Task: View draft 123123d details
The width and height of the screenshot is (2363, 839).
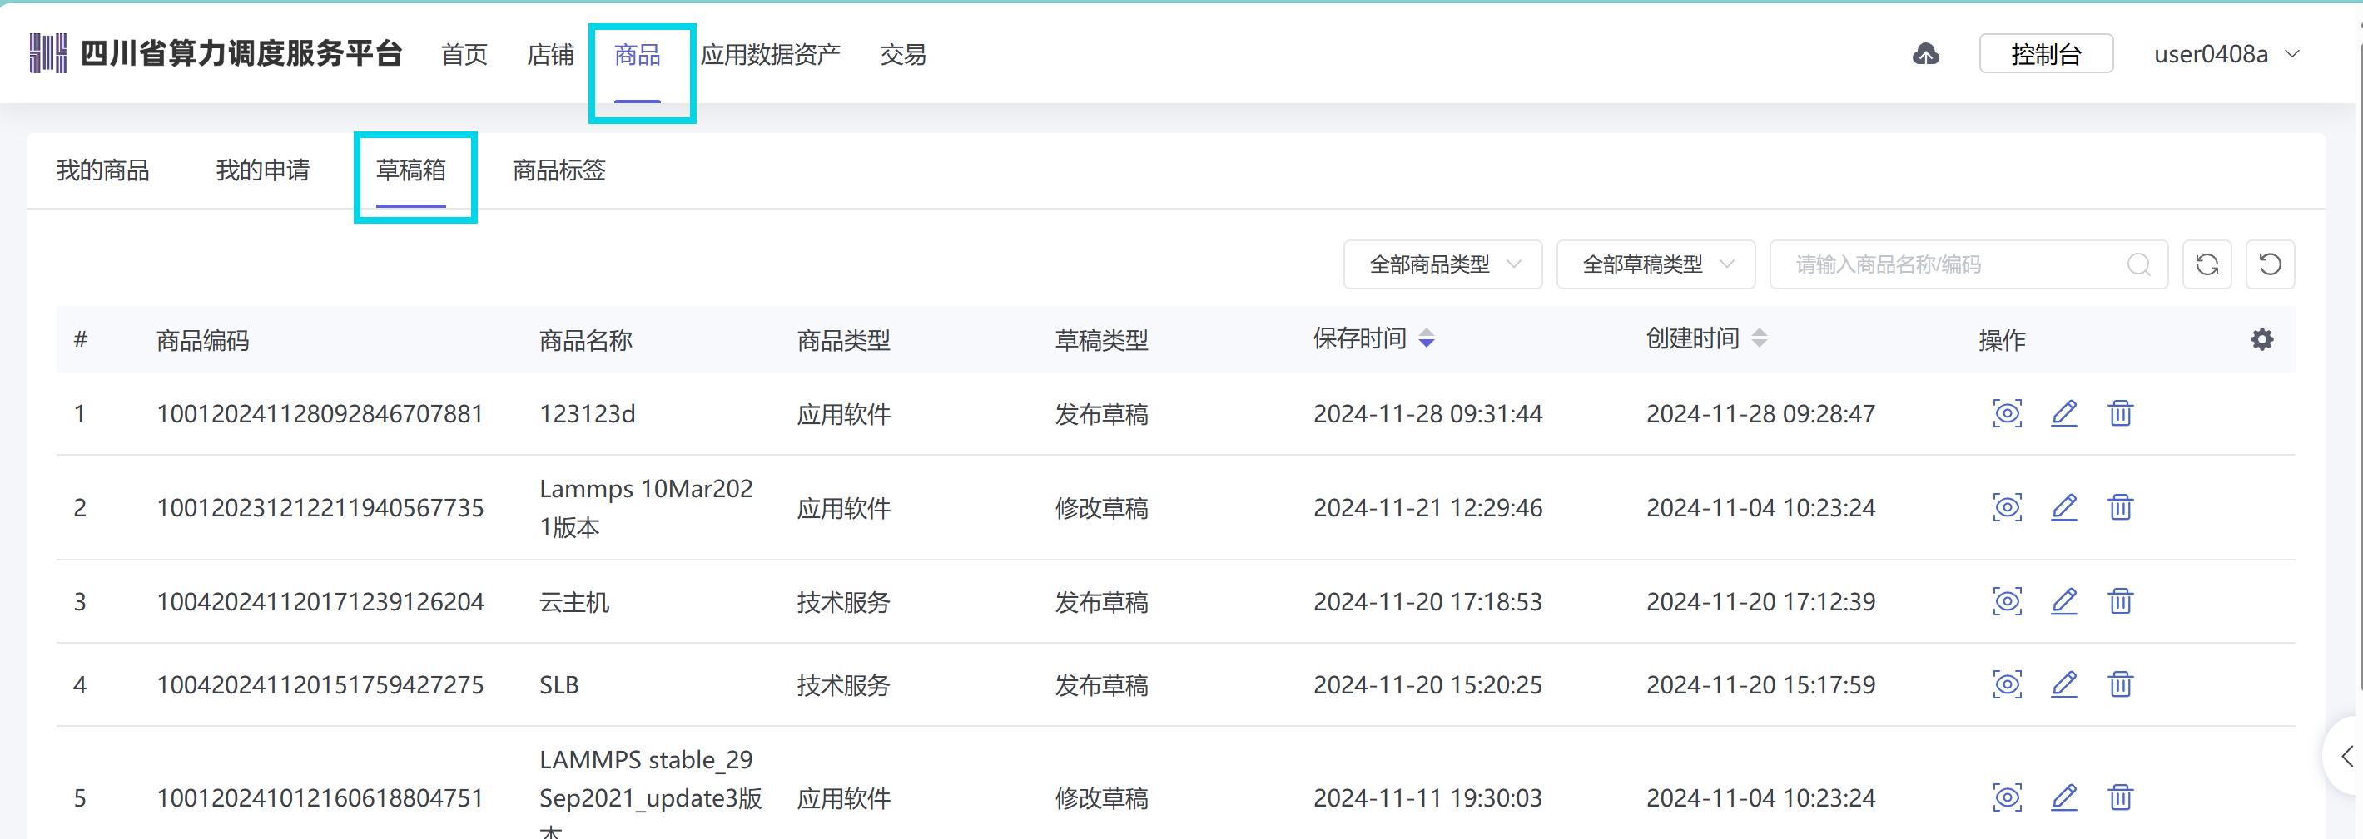Action: (2007, 413)
